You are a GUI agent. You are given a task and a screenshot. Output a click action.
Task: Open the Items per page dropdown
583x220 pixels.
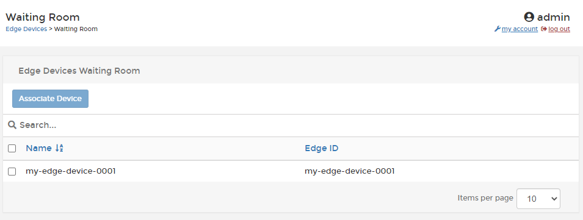click(x=538, y=199)
